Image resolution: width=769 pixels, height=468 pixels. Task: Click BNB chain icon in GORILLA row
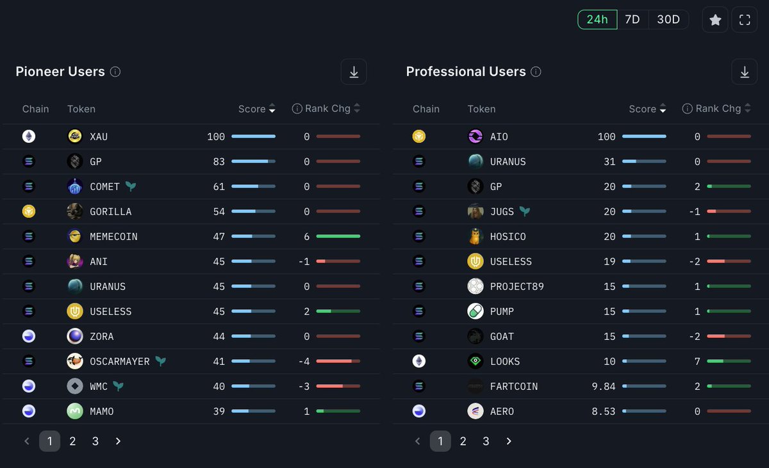point(29,211)
